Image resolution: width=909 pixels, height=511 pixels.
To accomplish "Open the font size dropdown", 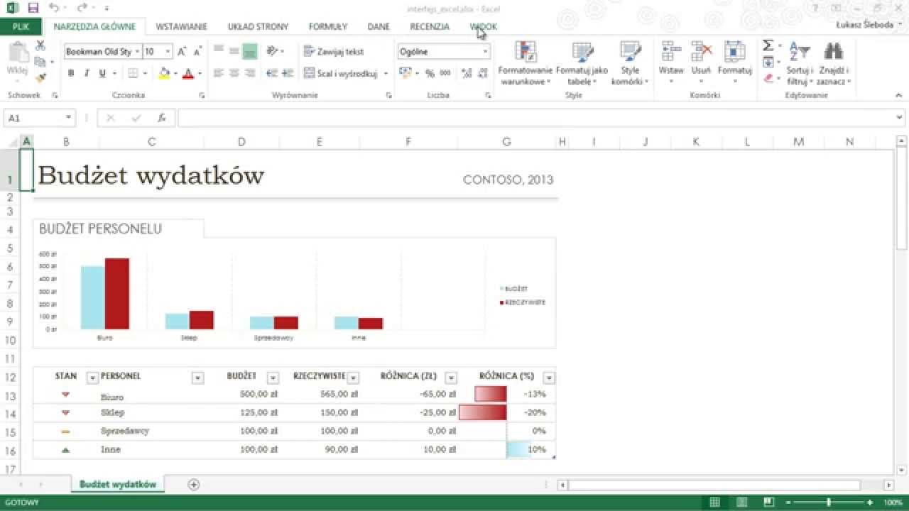I will coord(168,52).
